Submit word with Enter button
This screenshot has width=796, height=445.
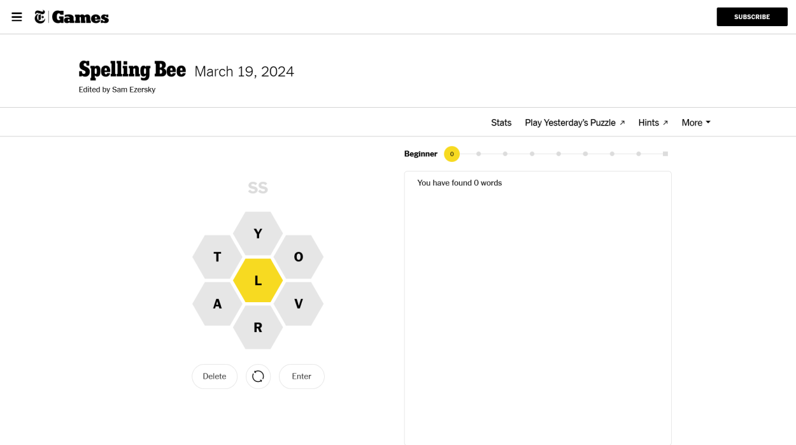(301, 376)
